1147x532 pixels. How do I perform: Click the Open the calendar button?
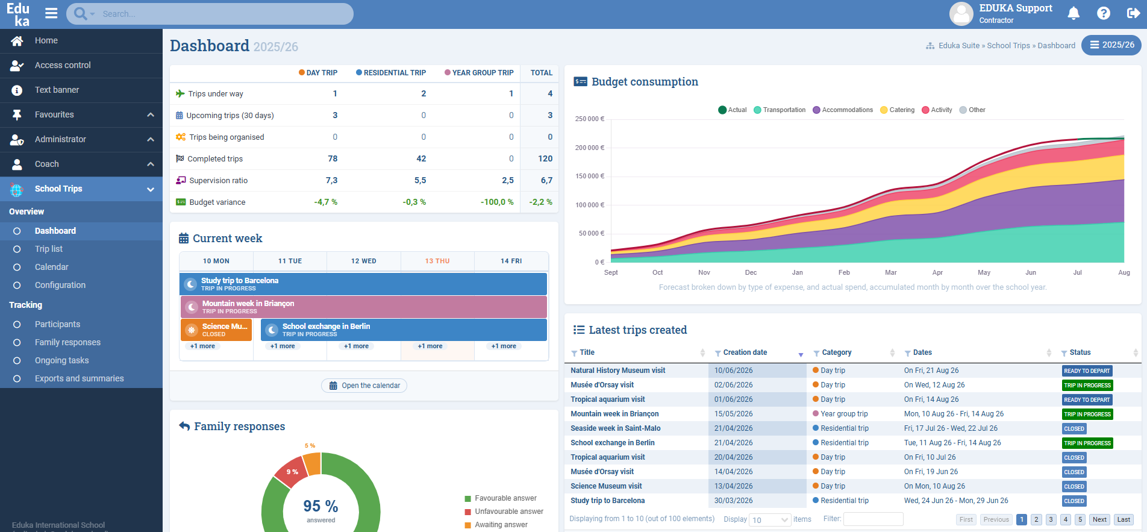[364, 386]
